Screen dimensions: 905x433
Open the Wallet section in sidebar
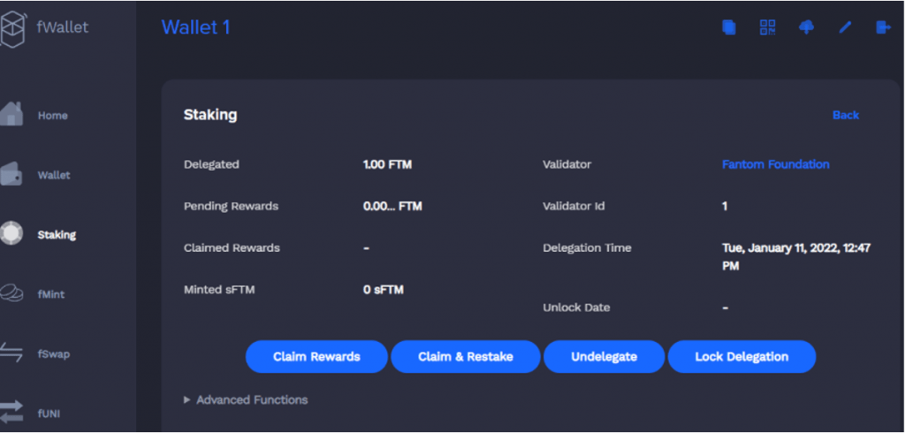pos(53,175)
